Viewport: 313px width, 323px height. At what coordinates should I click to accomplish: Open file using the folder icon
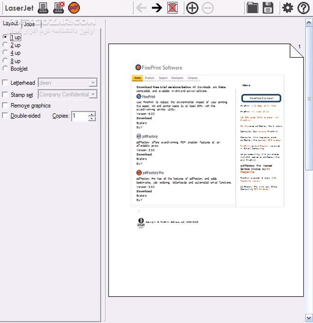coord(252,7)
